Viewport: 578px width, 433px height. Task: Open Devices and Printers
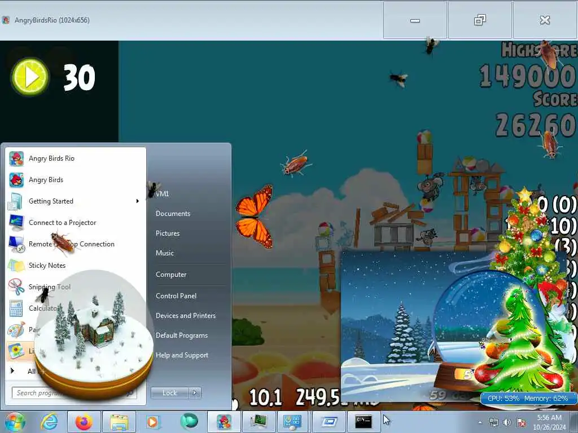coord(185,316)
